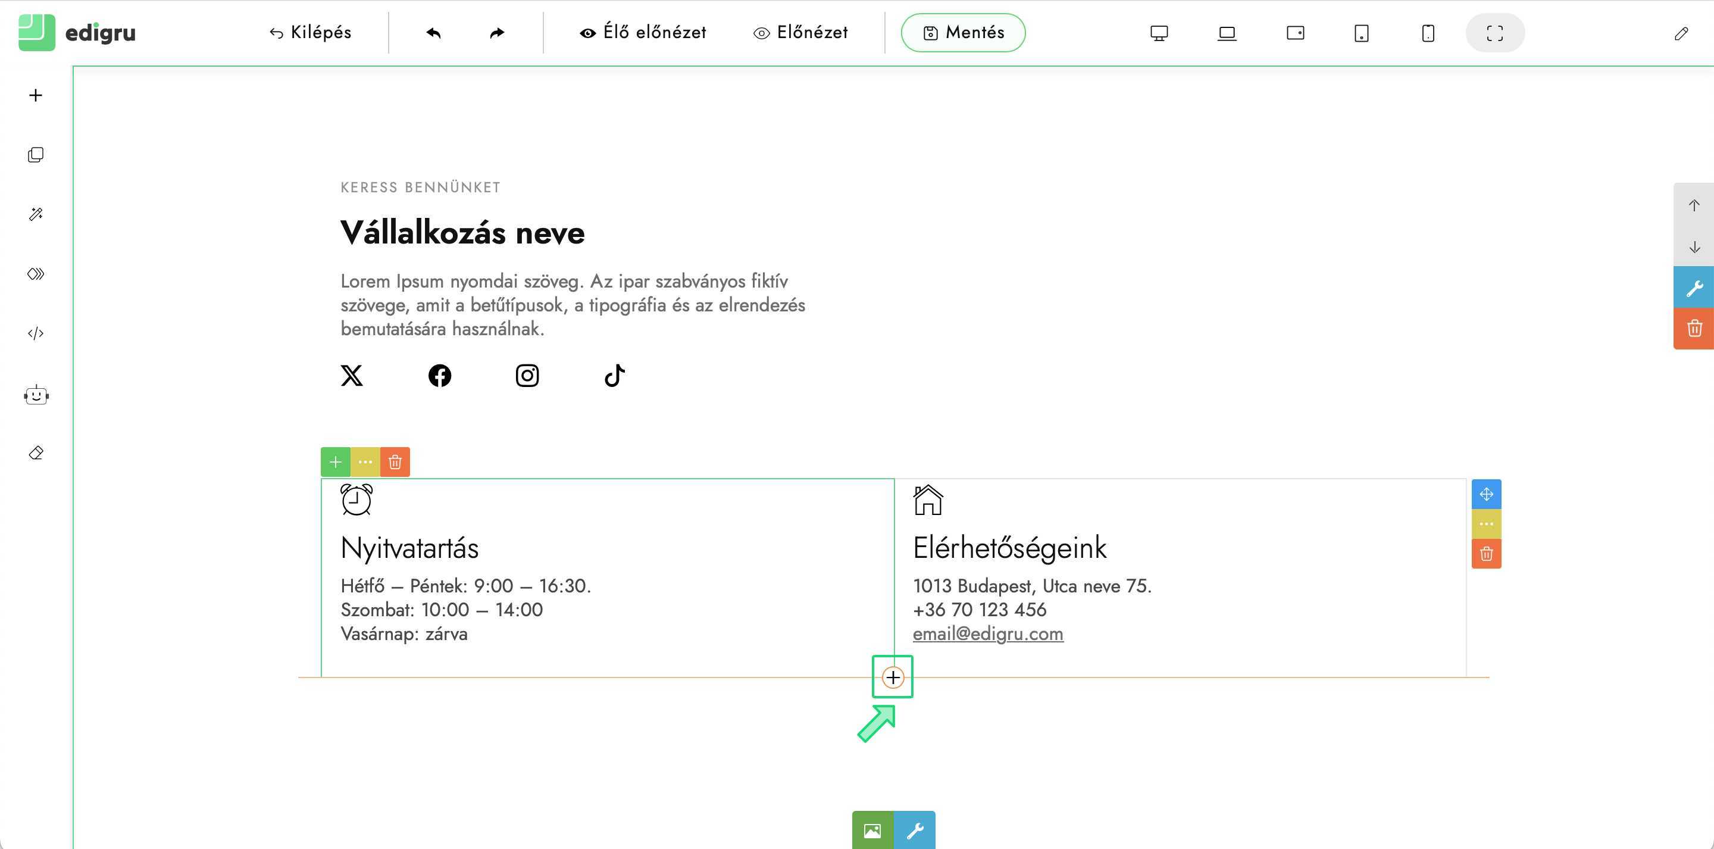
Task: Open Előnézet preview
Action: 800,33
